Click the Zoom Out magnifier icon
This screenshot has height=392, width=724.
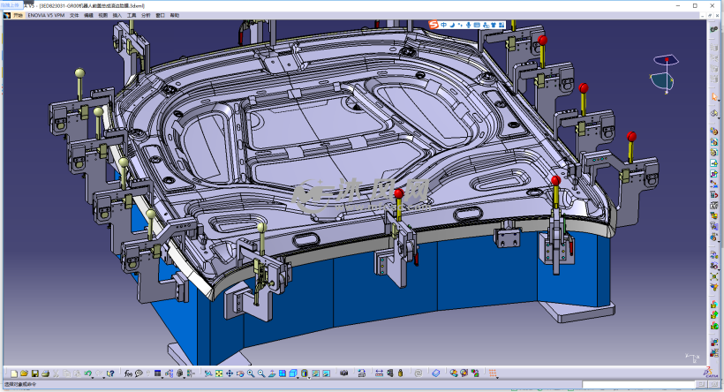261,373
